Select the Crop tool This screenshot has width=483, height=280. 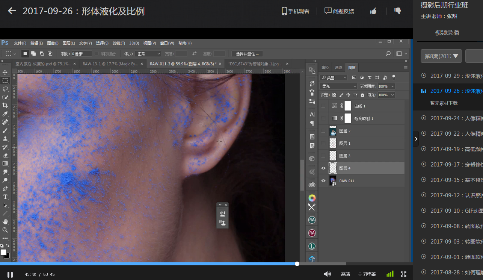(x=5, y=106)
